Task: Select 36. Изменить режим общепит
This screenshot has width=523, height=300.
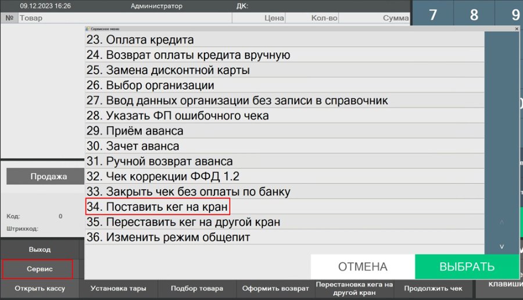Action: click(285, 237)
